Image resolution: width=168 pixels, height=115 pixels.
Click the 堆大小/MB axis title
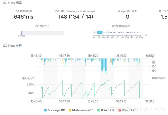coord(28,78)
